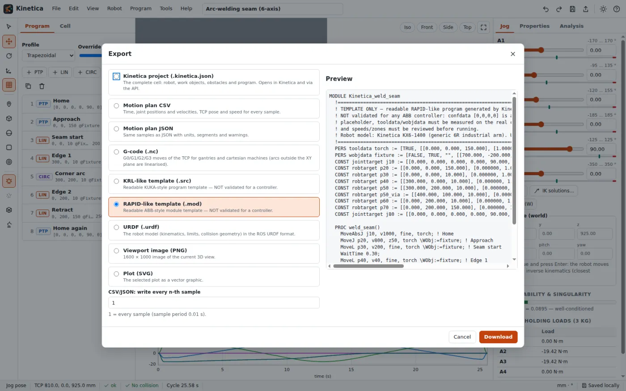Image resolution: width=626 pixels, height=391 pixels.
Task: Click the Download button
Action: [x=498, y=337]
